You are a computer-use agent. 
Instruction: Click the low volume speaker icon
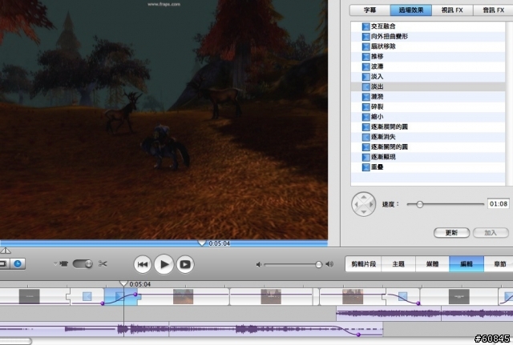[x=259, y=264]
